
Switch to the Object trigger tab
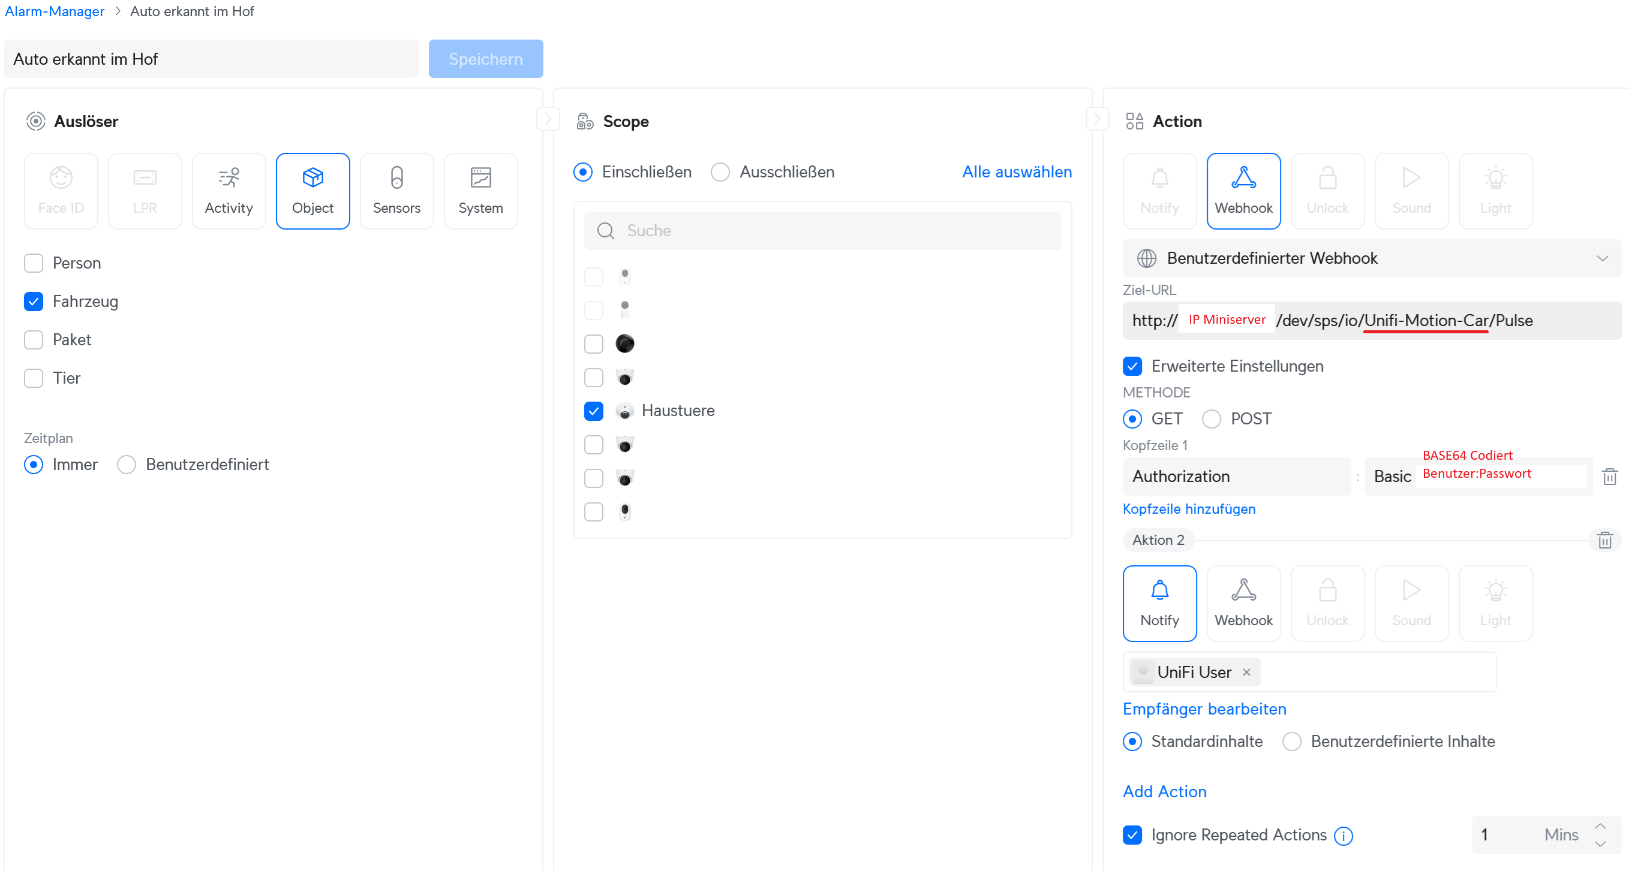[312, 190]
